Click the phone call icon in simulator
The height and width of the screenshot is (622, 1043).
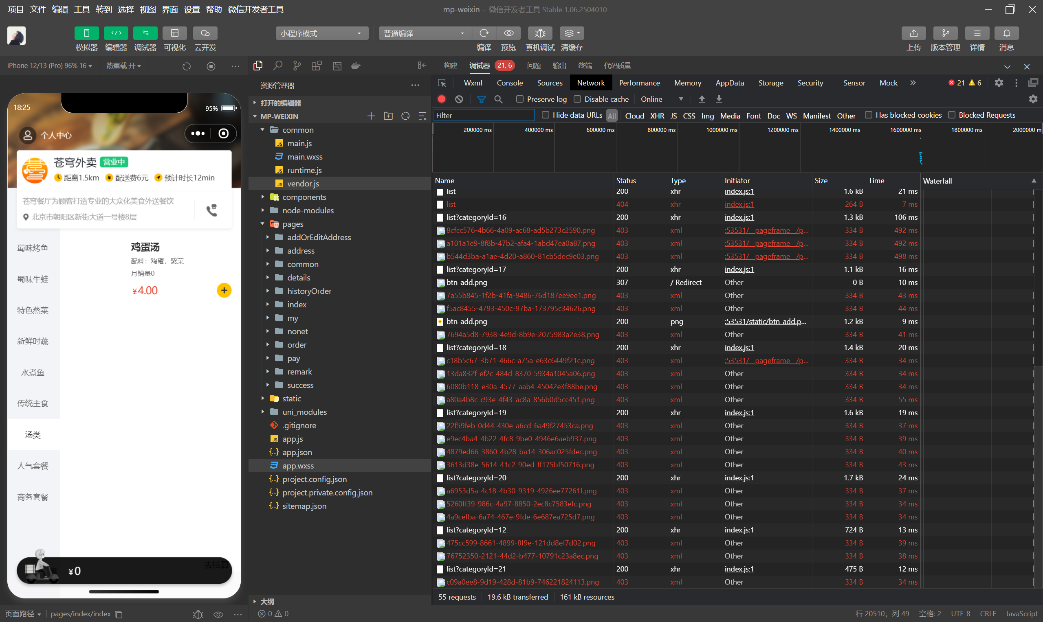212,210
